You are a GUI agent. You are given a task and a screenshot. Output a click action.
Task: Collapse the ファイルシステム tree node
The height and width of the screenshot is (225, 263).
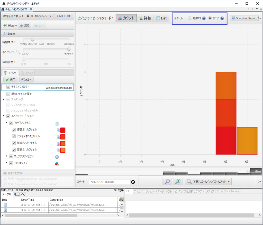(6, 123)
